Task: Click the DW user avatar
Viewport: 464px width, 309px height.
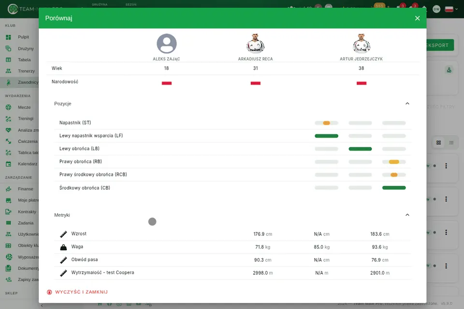Action: (x=436, y=9)
